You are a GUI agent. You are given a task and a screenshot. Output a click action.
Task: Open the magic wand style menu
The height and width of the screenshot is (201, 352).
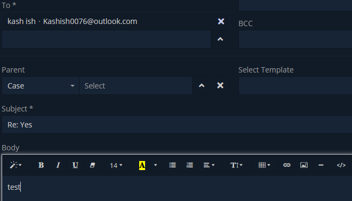[x=15, y=165]
